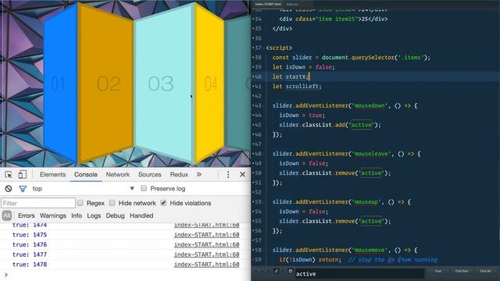This screenshot has height=281, width=500.
Task: Open source link beside 'true: 1478'
Action: coord(206,265)
